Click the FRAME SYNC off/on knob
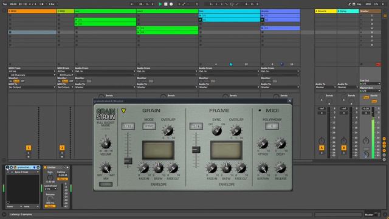 216,130
